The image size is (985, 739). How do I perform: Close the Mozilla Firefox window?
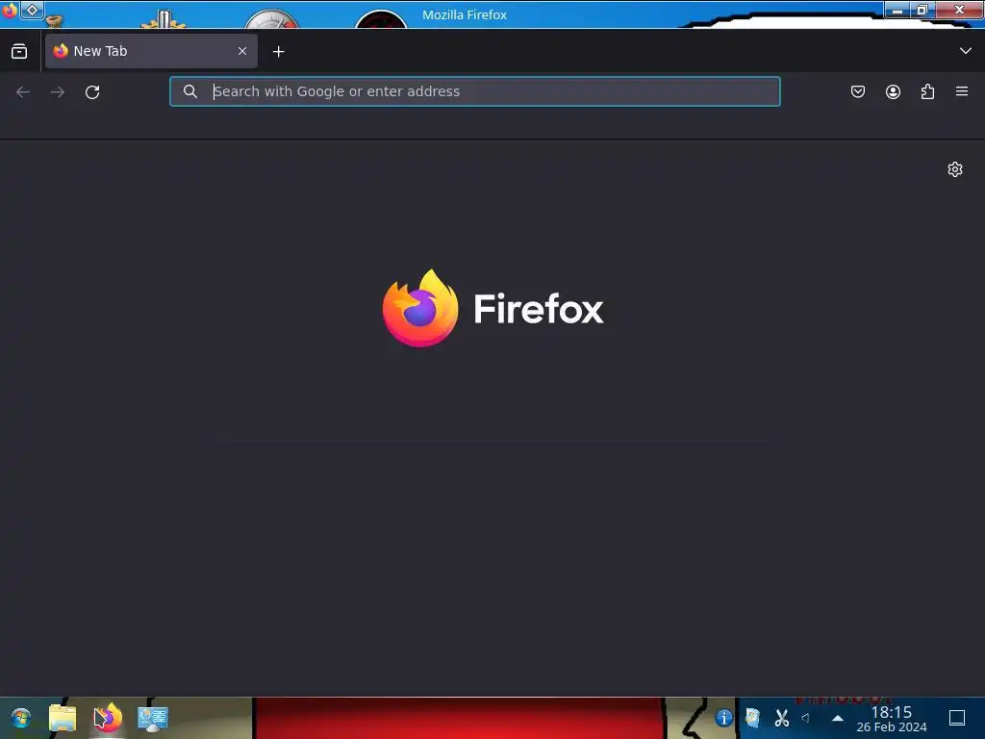tap(959, 10)
